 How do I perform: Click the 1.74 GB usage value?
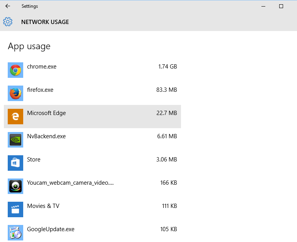[x=167, y=67]
